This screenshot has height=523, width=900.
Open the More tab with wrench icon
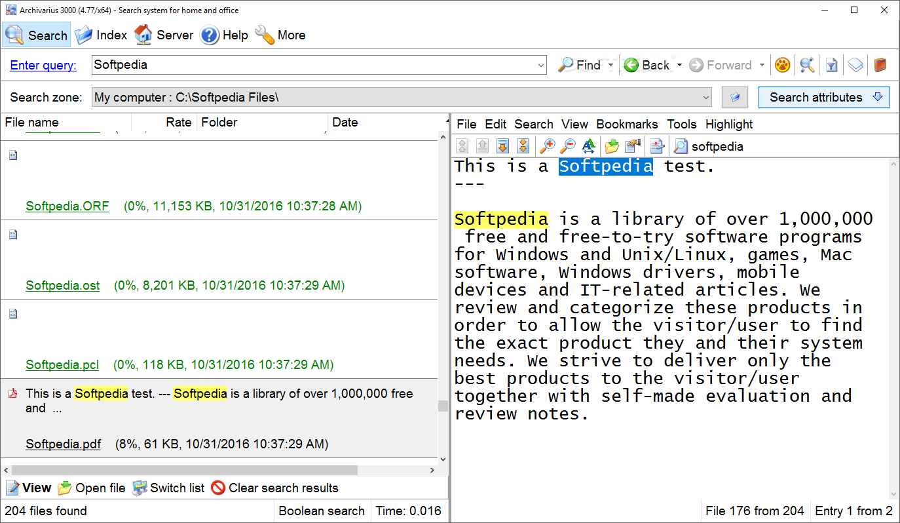280,35
